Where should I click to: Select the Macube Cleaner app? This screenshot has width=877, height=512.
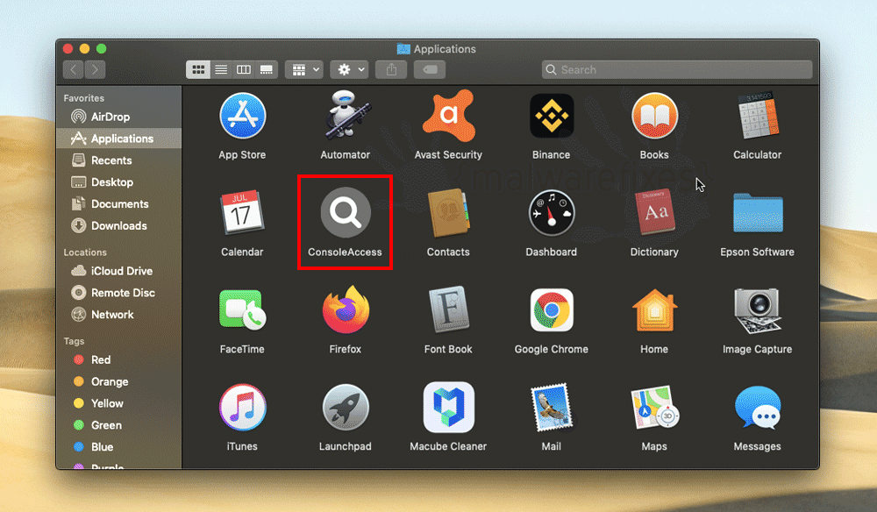click(x=448, y=408)
